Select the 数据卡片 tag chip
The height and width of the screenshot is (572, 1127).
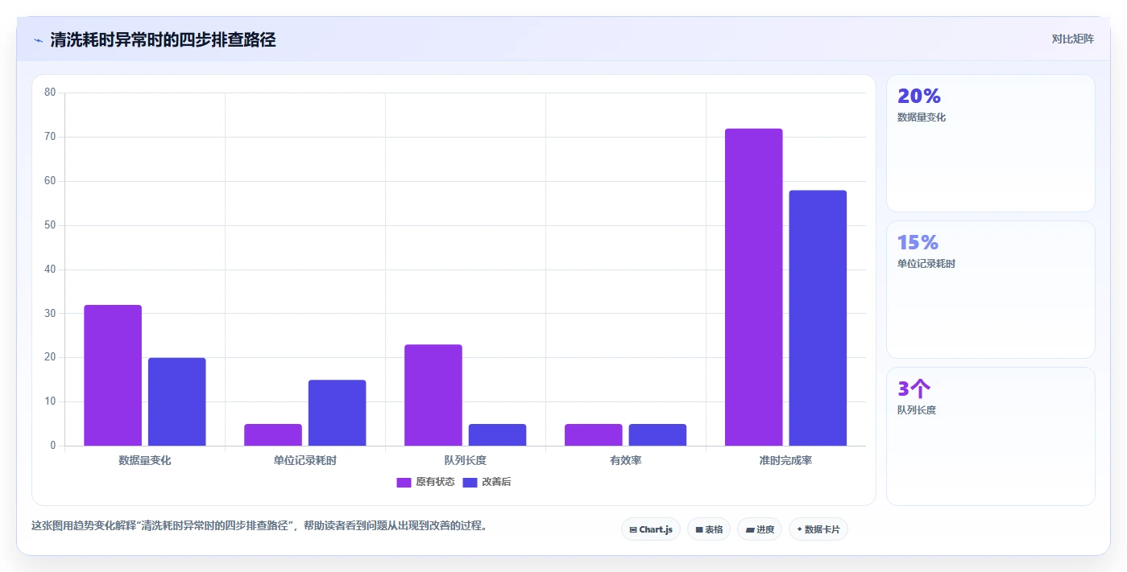point(818,529)
